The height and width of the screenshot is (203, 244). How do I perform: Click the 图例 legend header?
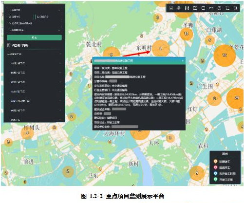(225, 154)
